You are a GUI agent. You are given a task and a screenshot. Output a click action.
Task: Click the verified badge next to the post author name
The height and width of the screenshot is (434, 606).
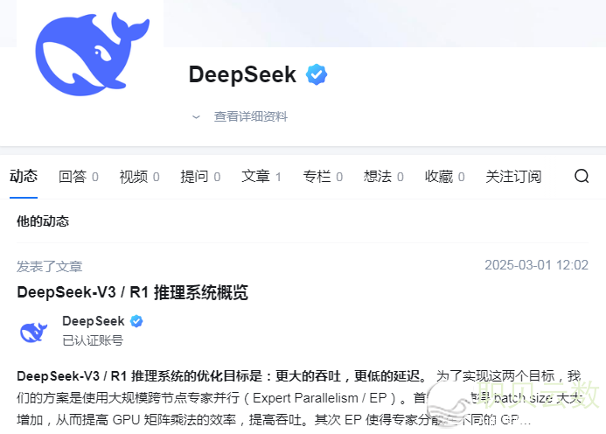136,321
